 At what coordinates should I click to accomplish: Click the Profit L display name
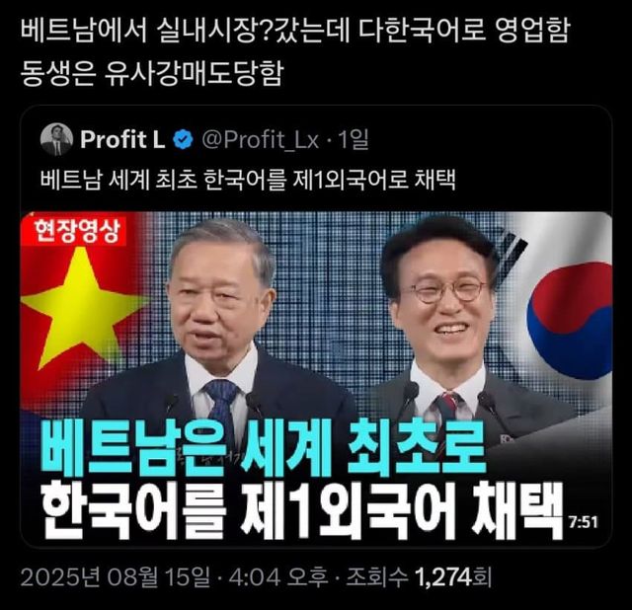pyautogui.click(x=122, y=139)
